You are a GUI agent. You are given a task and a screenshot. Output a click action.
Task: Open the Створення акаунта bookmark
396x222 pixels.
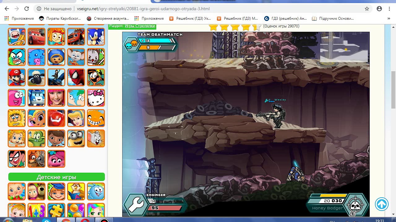click(108, 18)
